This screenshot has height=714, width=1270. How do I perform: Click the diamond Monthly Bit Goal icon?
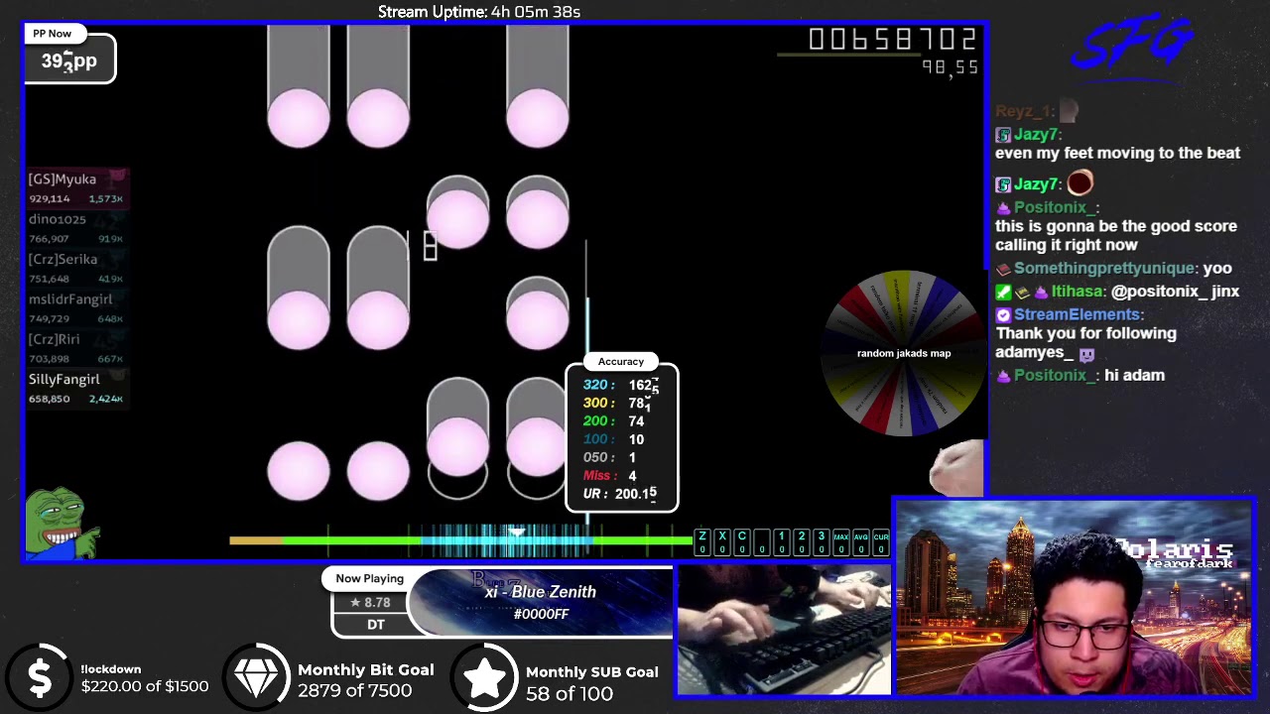(x=256, y=677)
